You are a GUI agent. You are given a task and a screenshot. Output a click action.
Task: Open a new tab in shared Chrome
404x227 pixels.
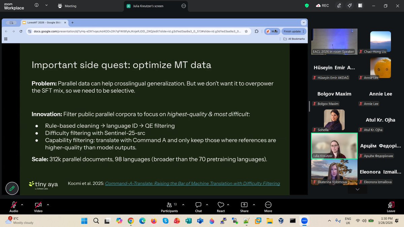coord(72,23)
